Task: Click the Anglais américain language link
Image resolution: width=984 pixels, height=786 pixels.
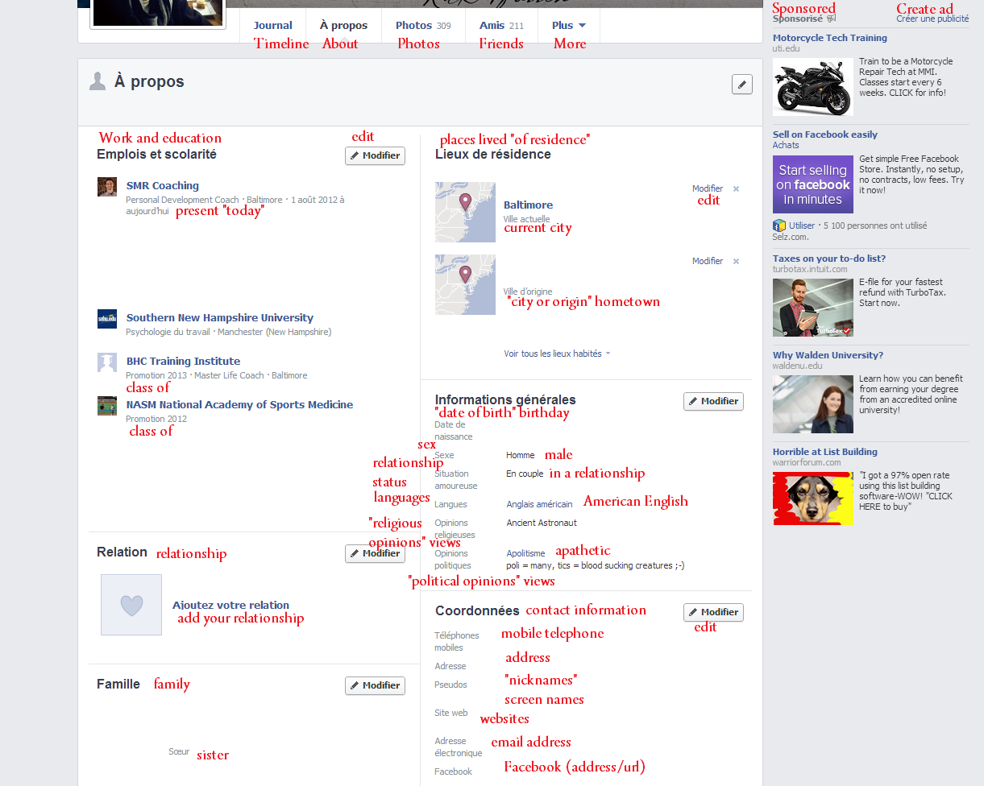Action: click(x=540, y=505)
